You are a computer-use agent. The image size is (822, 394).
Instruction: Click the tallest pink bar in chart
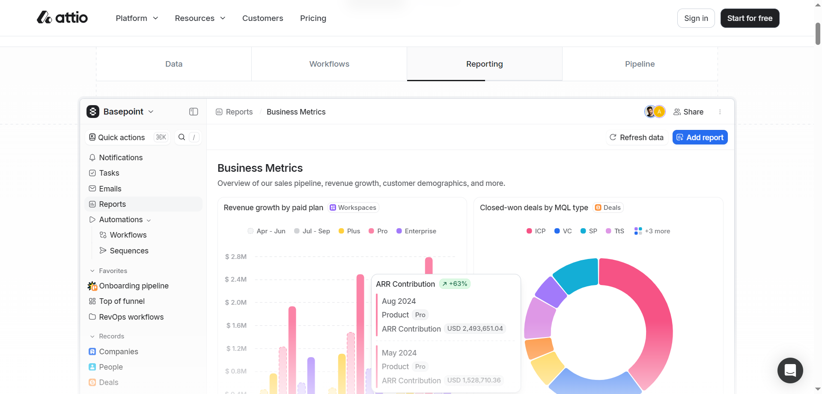[x=429, y=265]
